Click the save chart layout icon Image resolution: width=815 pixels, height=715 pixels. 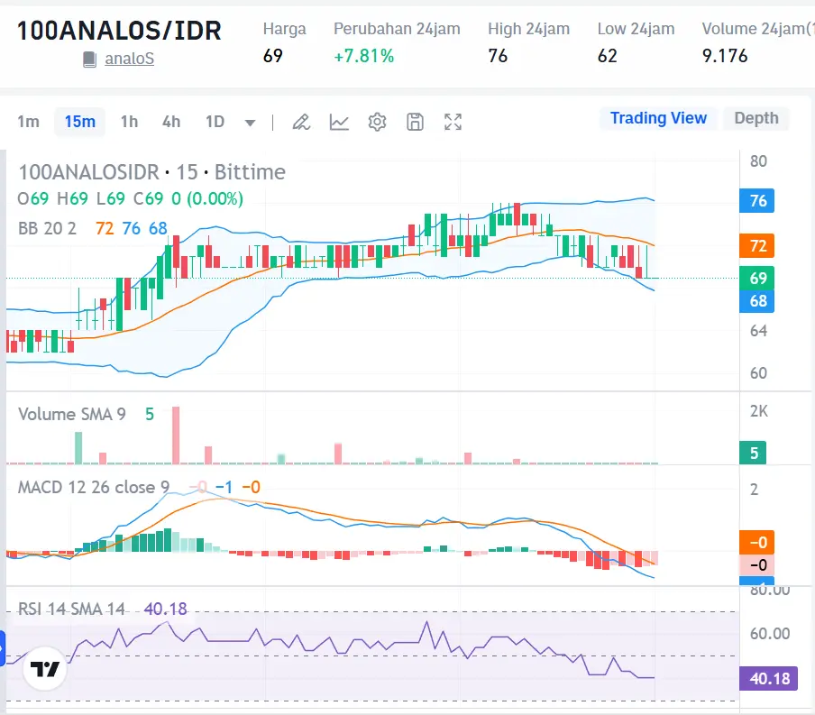tap(415, 121)
